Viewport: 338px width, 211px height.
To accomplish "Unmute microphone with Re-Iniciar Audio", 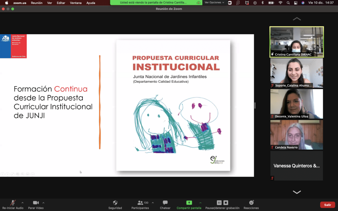I will tap(13, 204).
